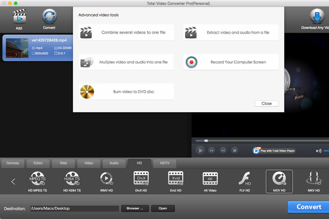
Task: Choose the HD H264 TS format
Action: point(72,181)
